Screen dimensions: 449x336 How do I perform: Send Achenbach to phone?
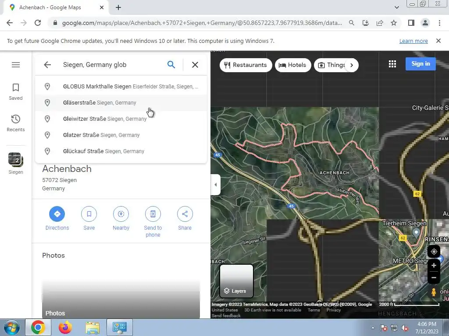coord(153,222)
